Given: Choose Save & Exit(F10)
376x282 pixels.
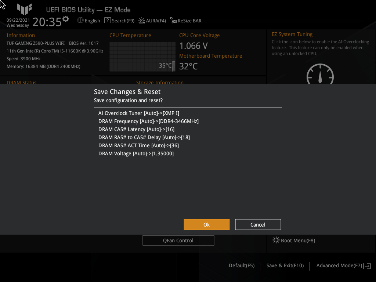Looking at the screenshot, I should pos(285,265).
